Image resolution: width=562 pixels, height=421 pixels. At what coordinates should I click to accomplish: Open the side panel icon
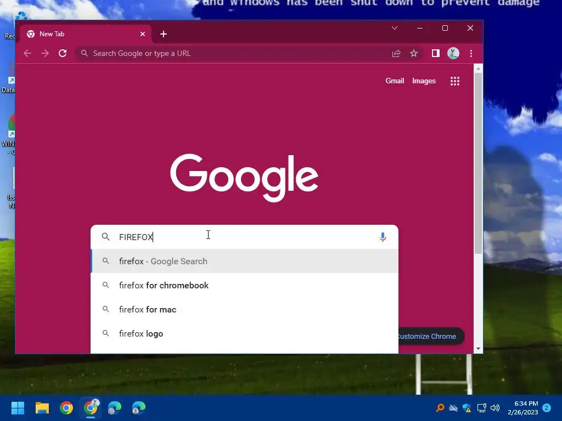coord(435,53)
